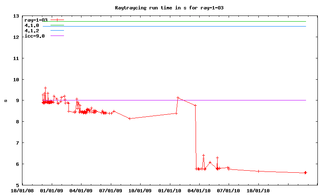
Task: Click the red plus marker in legend
Action: coord(57,20)
